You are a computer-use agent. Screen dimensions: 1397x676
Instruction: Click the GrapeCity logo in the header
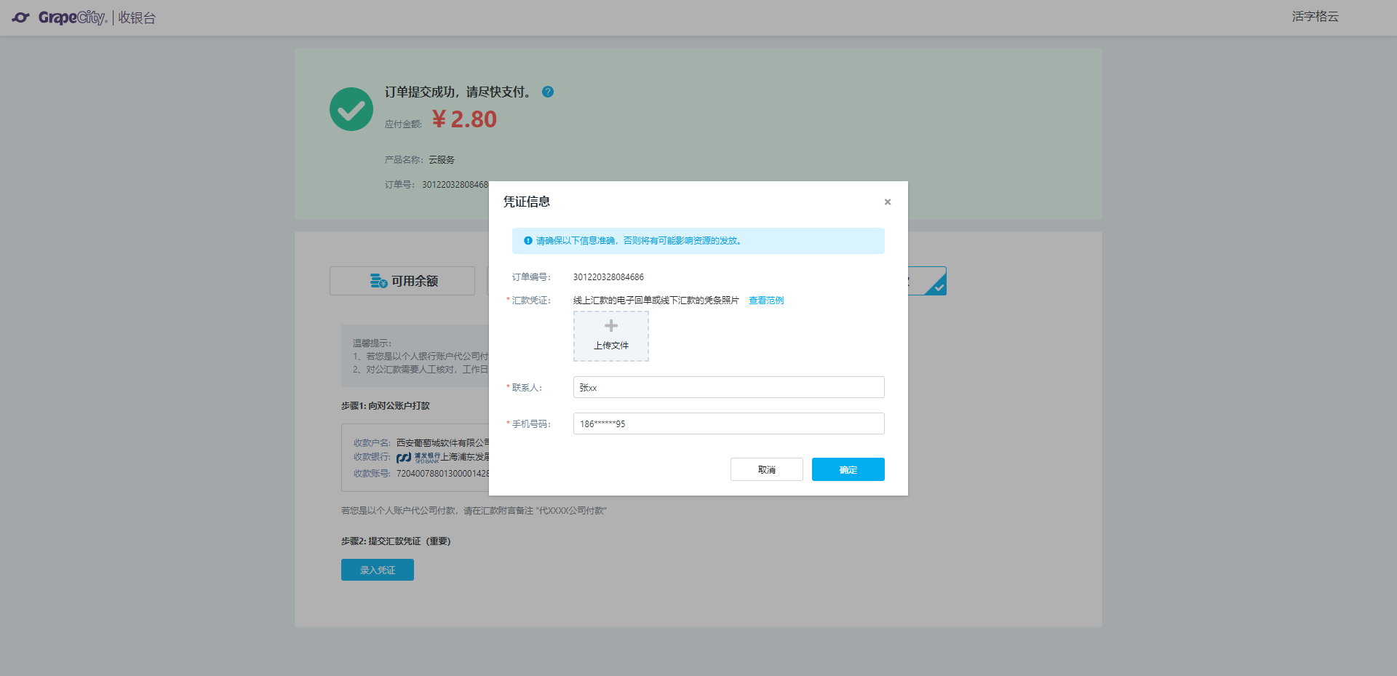tap(60, 17)
